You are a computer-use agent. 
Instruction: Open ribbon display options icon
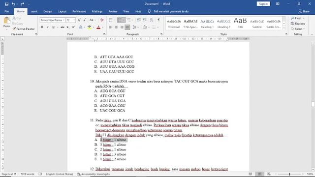(x=278, y=4)
